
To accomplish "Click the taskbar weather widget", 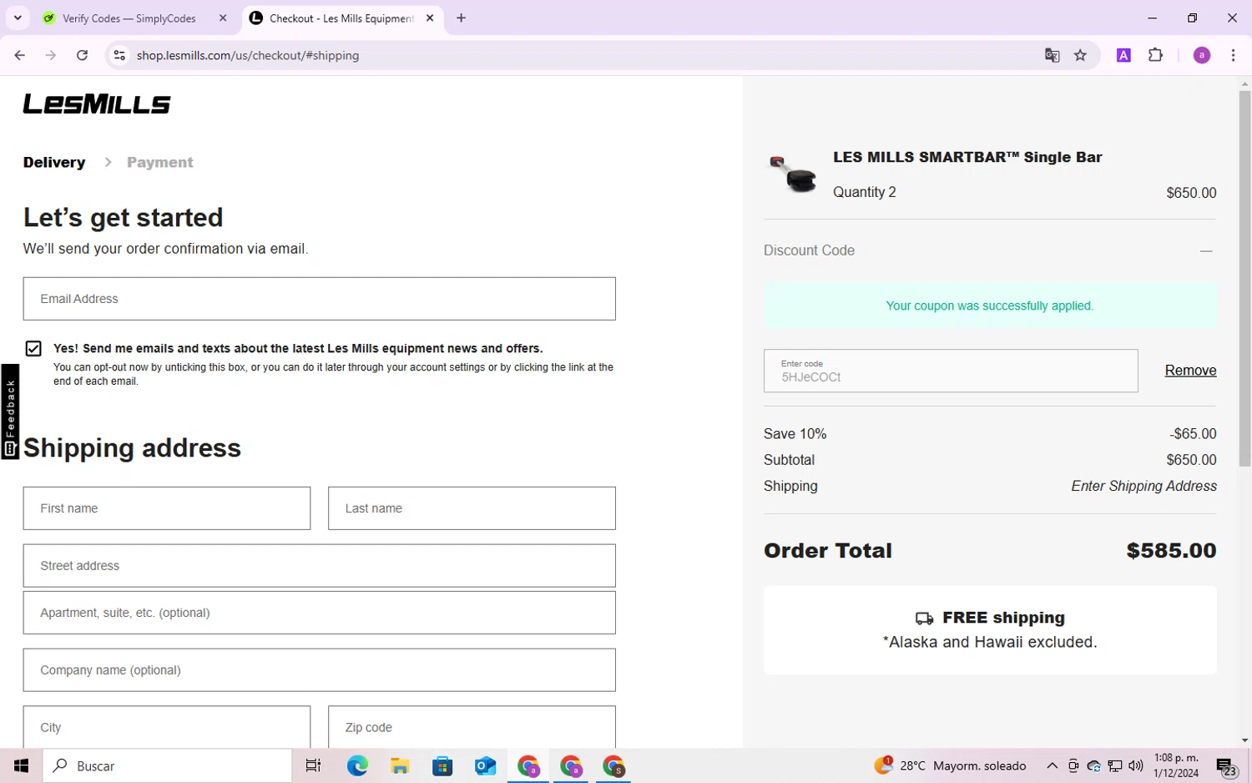I will (950, 765).
